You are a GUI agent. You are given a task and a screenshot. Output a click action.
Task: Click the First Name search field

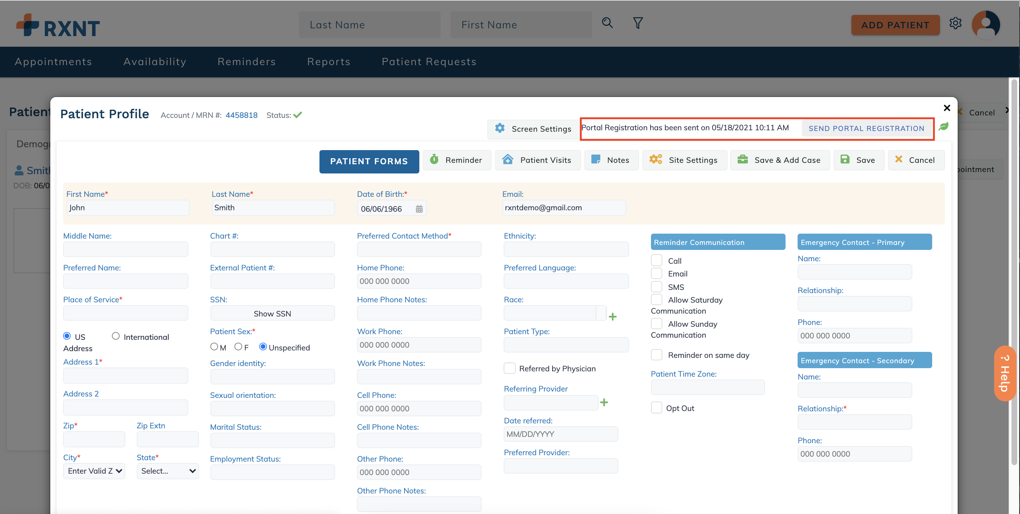click(521, 24)
